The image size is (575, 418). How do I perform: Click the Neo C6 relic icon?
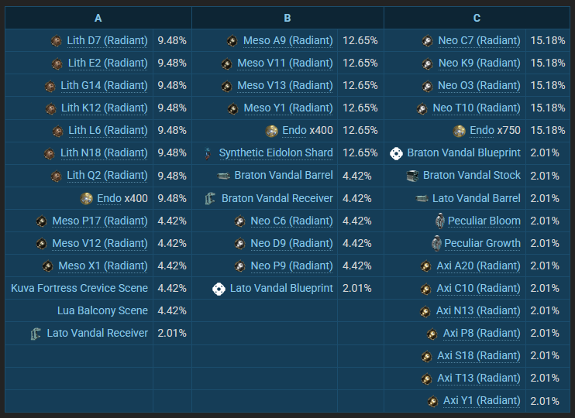(x=239, y=221)
